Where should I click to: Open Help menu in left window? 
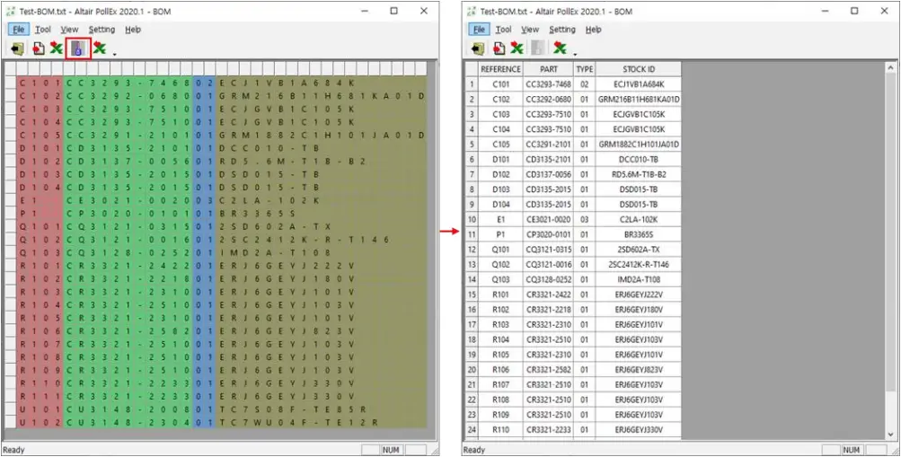133,30
